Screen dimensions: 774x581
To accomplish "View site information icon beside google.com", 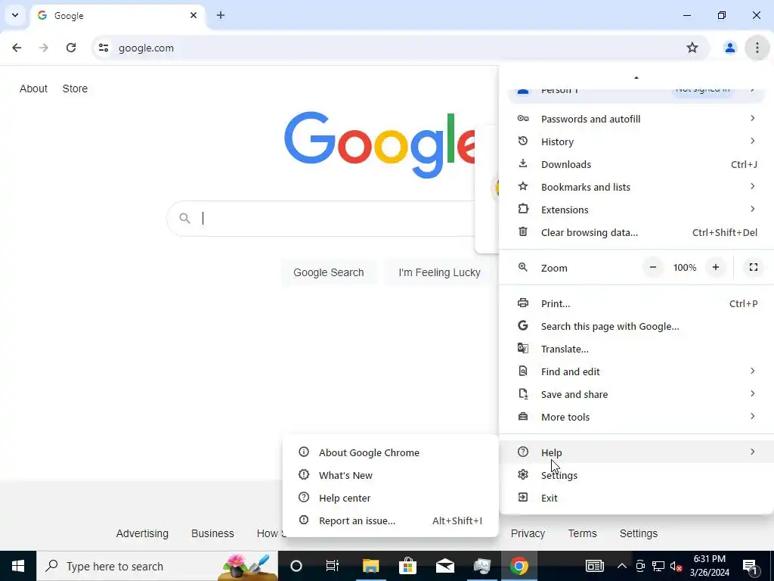I will [x=103, y=48].
